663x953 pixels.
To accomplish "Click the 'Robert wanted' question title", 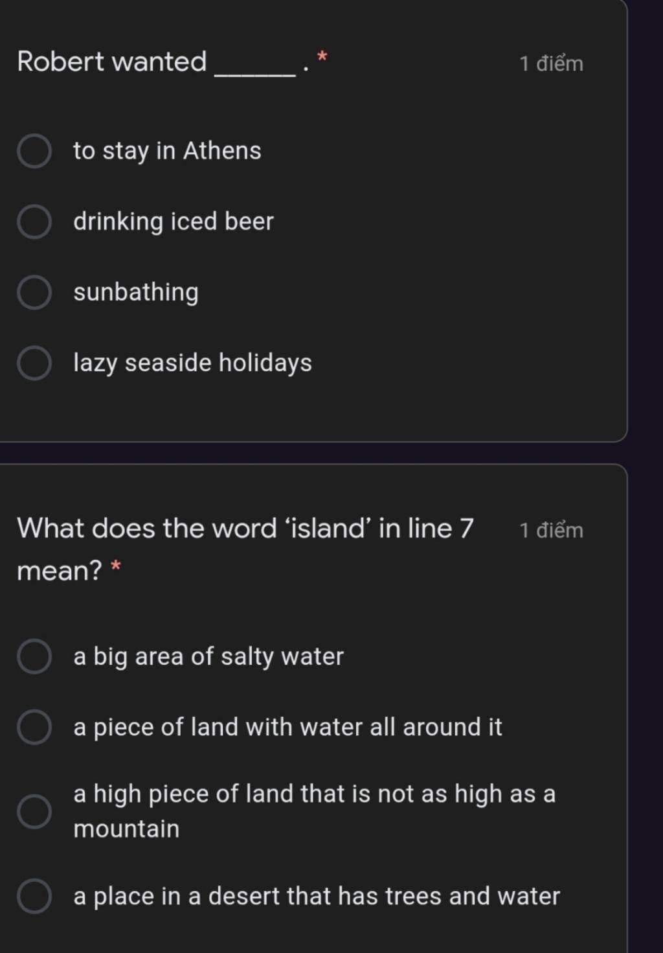I will pos(112,62).
